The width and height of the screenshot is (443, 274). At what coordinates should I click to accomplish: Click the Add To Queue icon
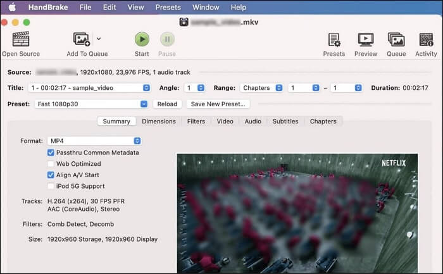click(x=82, y=39)
